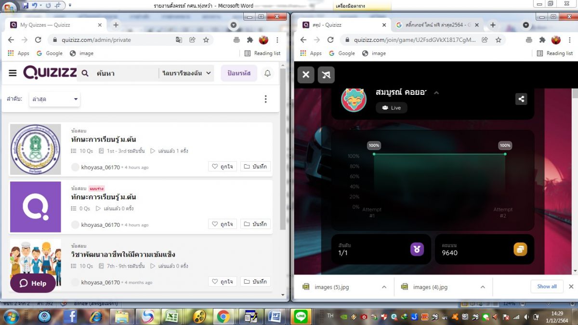
Task: Bookmark the admin/private page with the star icon
Action: (x=206, y=40)
